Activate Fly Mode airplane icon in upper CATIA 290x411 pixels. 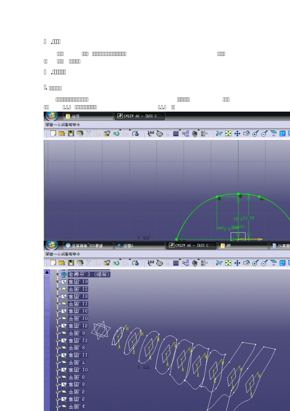point(219,133)
